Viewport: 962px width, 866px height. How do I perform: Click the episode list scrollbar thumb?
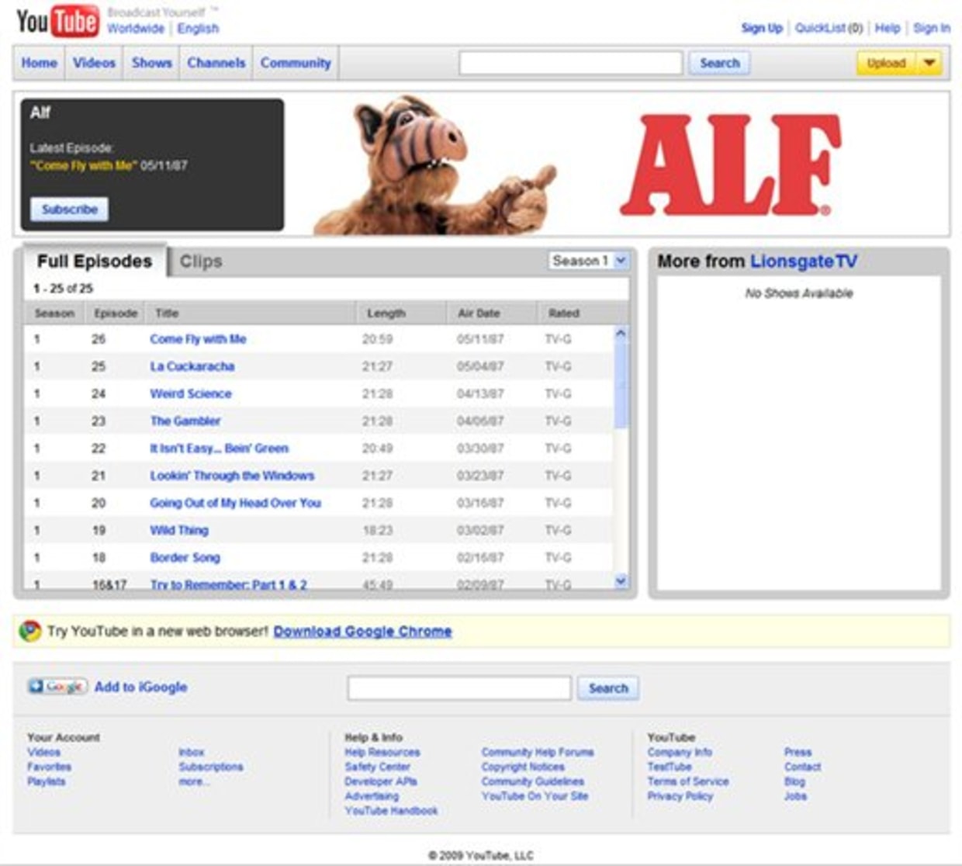point(620,384)
